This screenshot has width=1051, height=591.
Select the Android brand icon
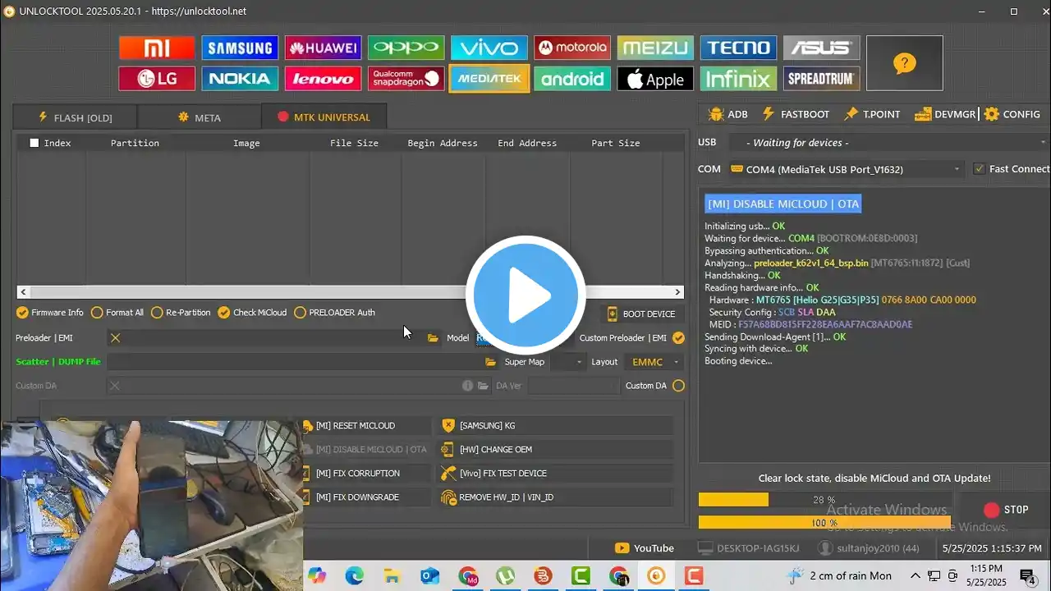click(x=572, y=79)
